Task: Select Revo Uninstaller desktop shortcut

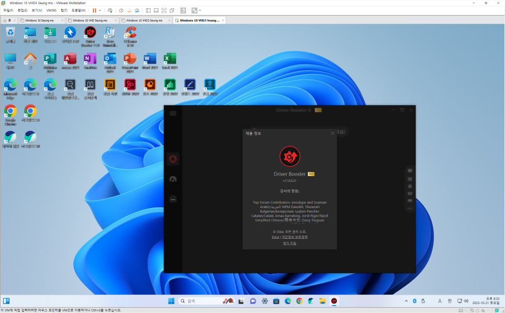Action: (x=110, y=37)
